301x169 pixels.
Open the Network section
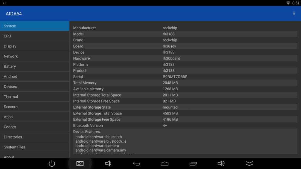pyautogui.click(x=35, y=56)
